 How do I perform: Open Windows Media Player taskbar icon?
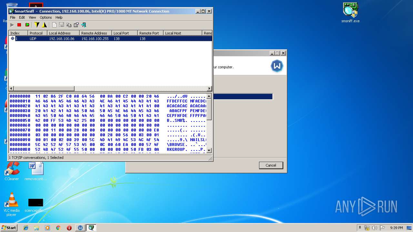coord(47,228)
